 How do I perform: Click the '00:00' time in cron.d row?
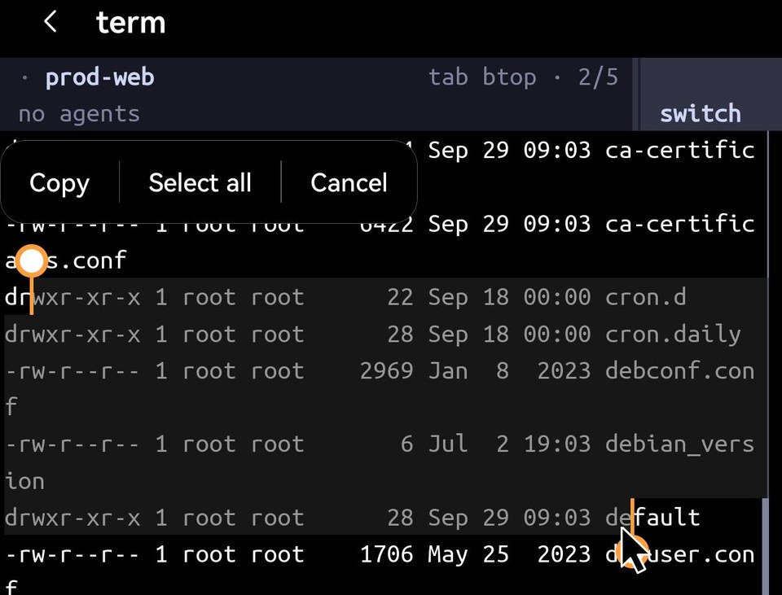[557, 298]
